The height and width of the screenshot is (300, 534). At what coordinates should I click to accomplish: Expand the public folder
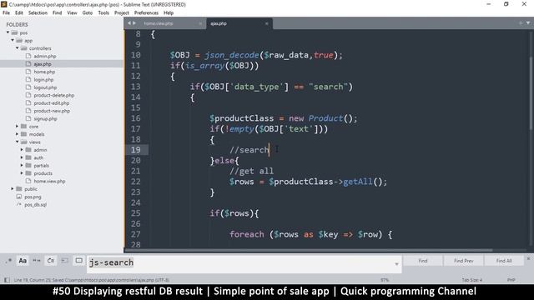[x=13, y=189]
